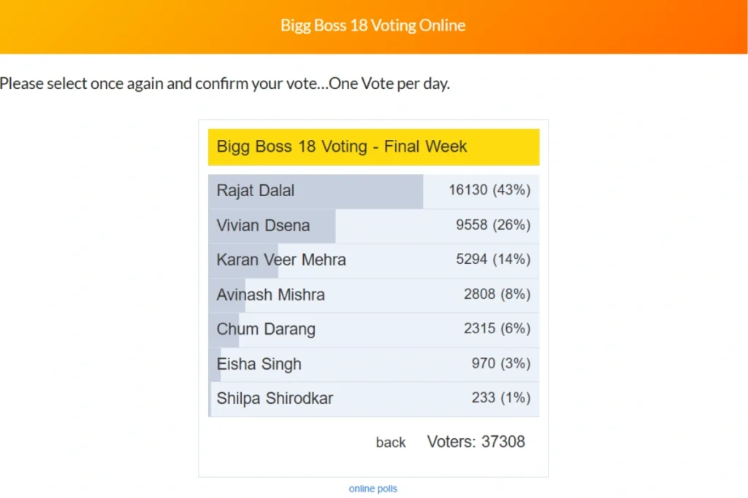This screenshot has height=498, width=748.
Task: Click Chum Darang's 2315 (6%) vote count
Action: tap(497, 329)
